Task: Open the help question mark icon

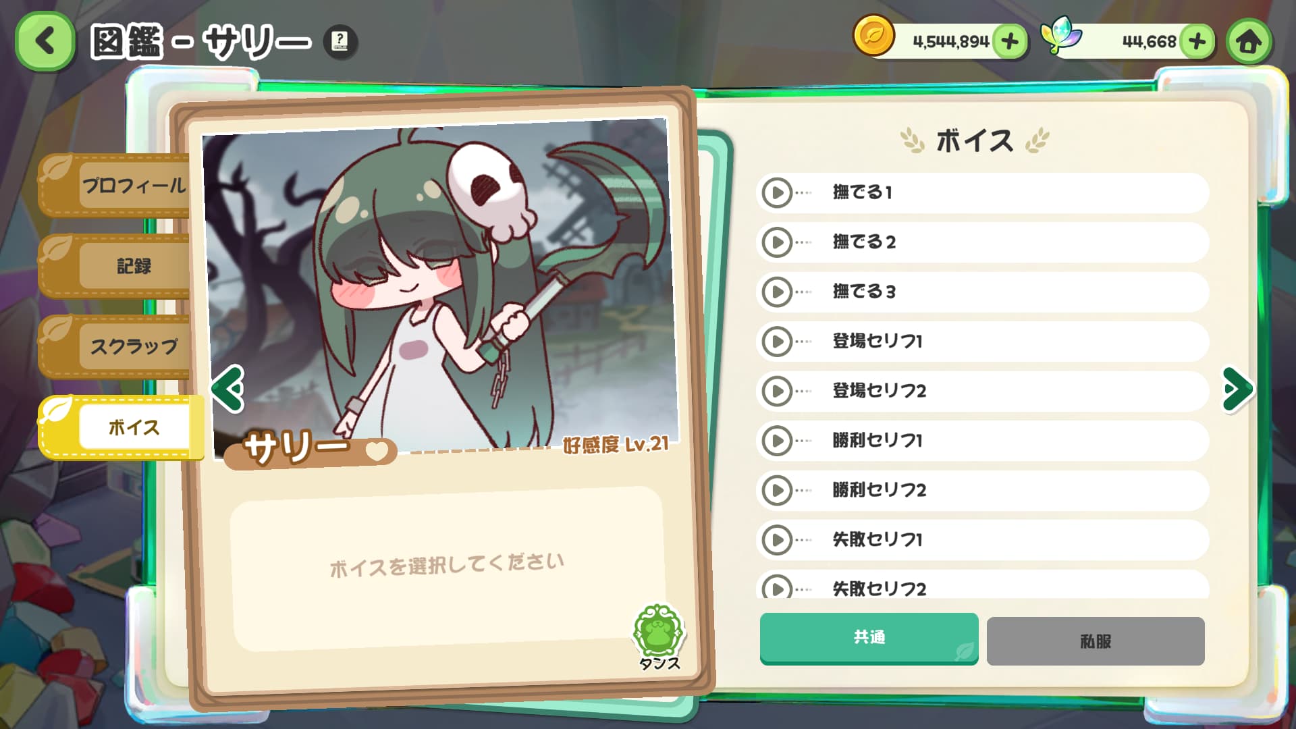Action: (x=340, y=41)
